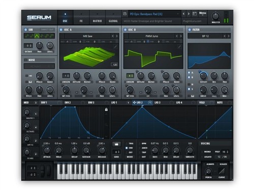Screen dimensions: 254x190
Task: Toggle the FILTER enable switch
Action: (x=189, y=30)
